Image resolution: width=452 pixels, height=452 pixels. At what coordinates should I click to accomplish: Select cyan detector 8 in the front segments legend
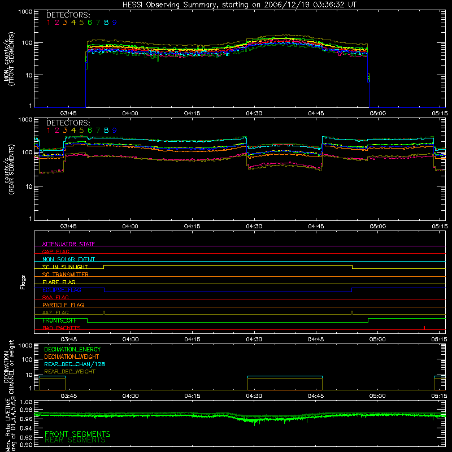tap(106, 23)
